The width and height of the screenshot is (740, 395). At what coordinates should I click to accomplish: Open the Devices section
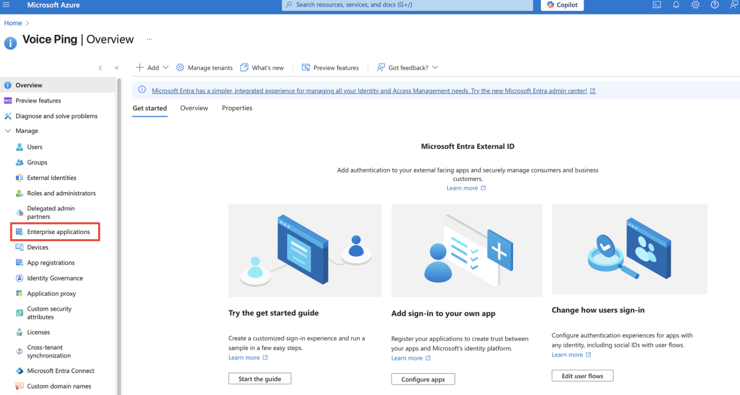pyautogui.click(x=37, y=247)
